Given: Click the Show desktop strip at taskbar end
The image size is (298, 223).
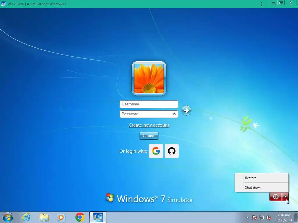Looking at the screenshot, I should coord(296,217).
